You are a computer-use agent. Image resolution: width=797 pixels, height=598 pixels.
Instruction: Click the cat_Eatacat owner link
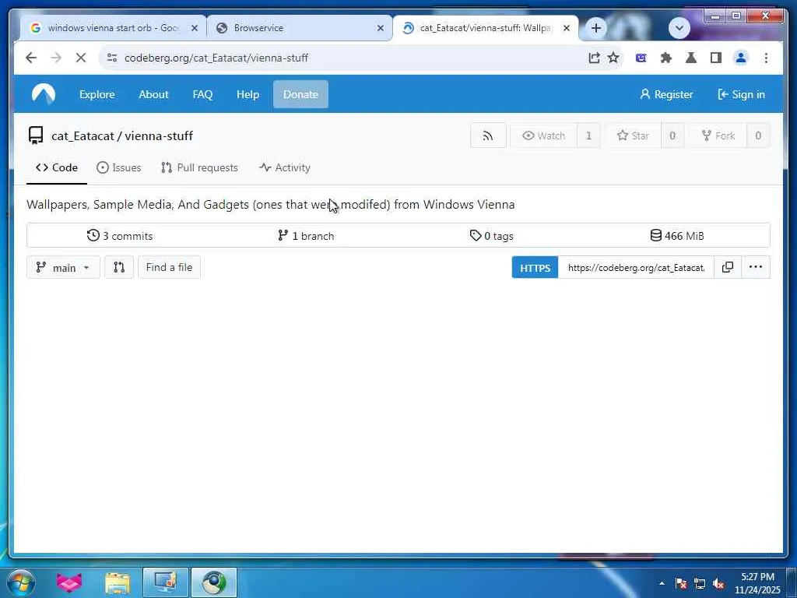[x=83, y=135]
